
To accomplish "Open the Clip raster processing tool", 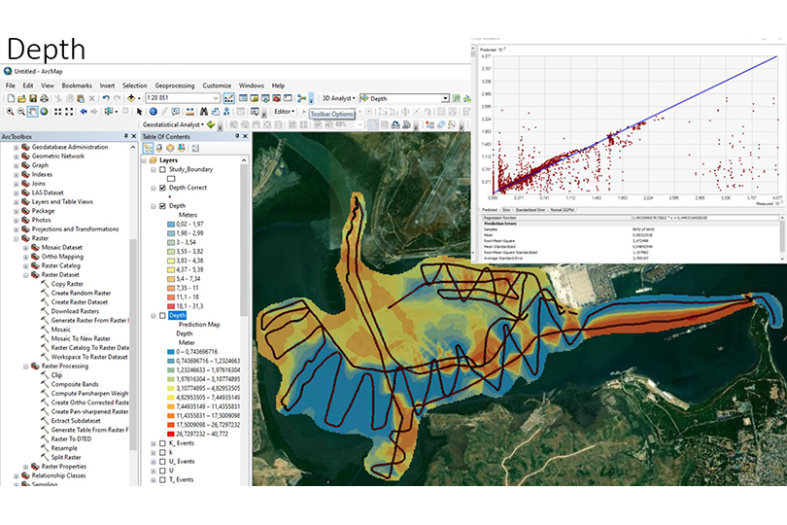I will (x=55, y=374).
